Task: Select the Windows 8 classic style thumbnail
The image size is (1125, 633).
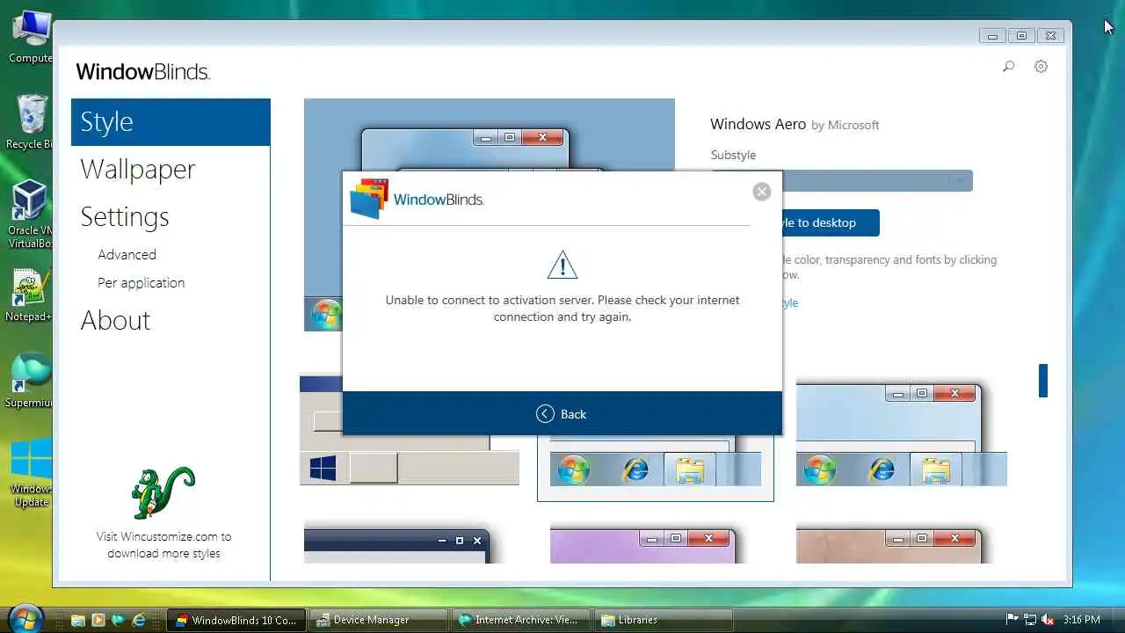Action: 409,431
